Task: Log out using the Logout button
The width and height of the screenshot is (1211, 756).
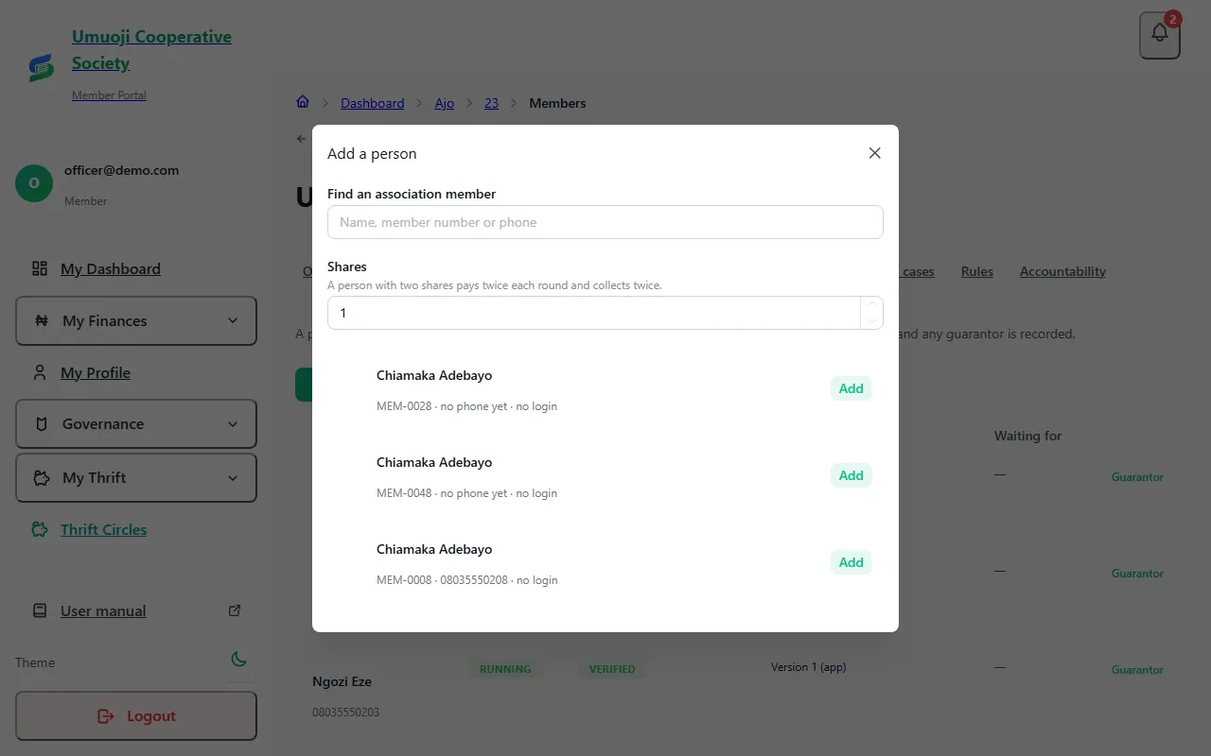Action: (x=136, y=715)
